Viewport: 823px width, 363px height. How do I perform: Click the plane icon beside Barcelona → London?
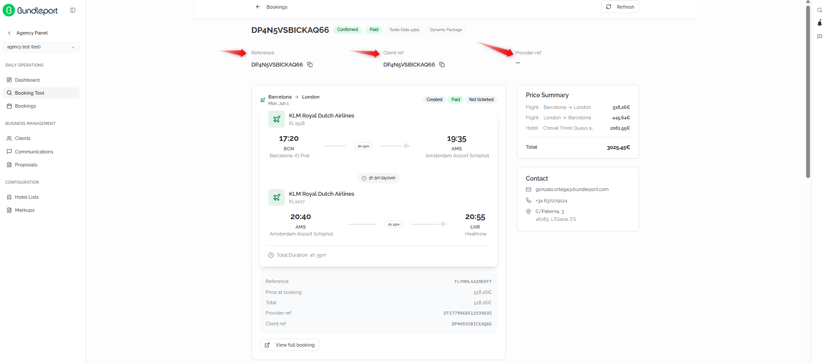(x=263, y=100)
